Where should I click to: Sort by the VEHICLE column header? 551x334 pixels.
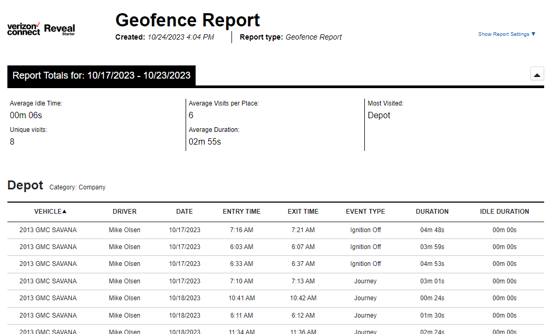51,212
